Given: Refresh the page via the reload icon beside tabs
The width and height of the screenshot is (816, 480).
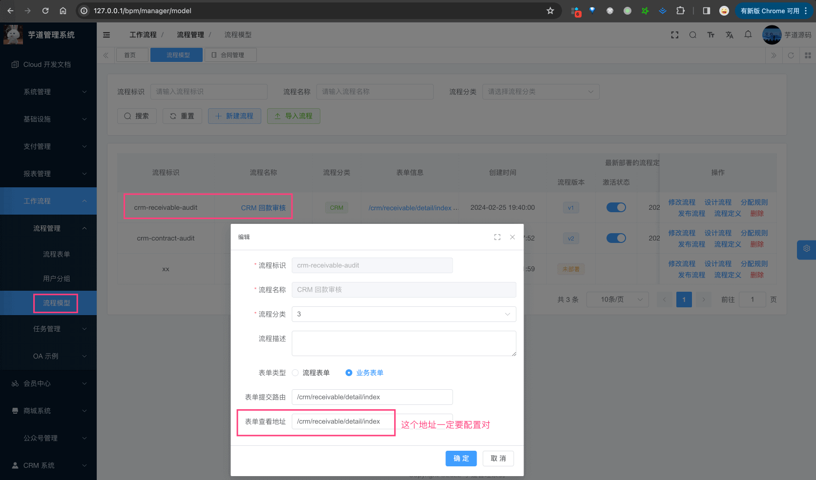Looking at the screenshot, I should (791, 55).
